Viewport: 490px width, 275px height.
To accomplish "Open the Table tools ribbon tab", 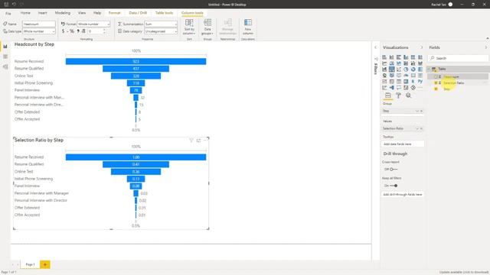I will pyautogui.click(x=164, y=13).
